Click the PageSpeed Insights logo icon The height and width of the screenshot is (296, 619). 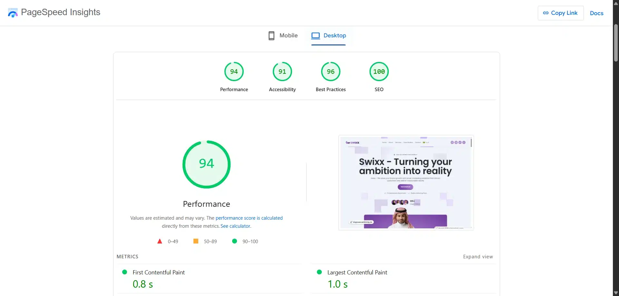(x=13, y=13)
